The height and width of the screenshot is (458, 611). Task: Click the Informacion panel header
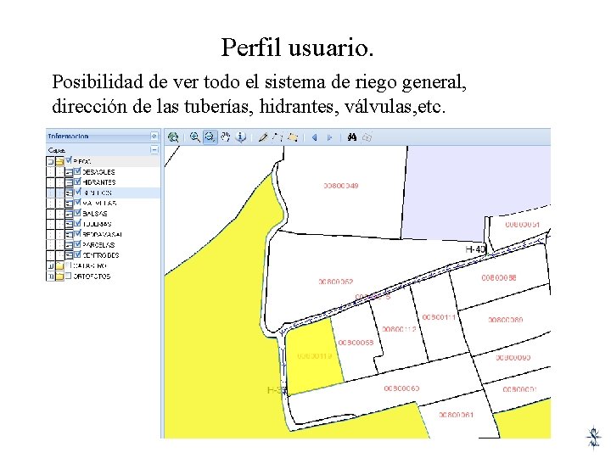click(103, 136)
